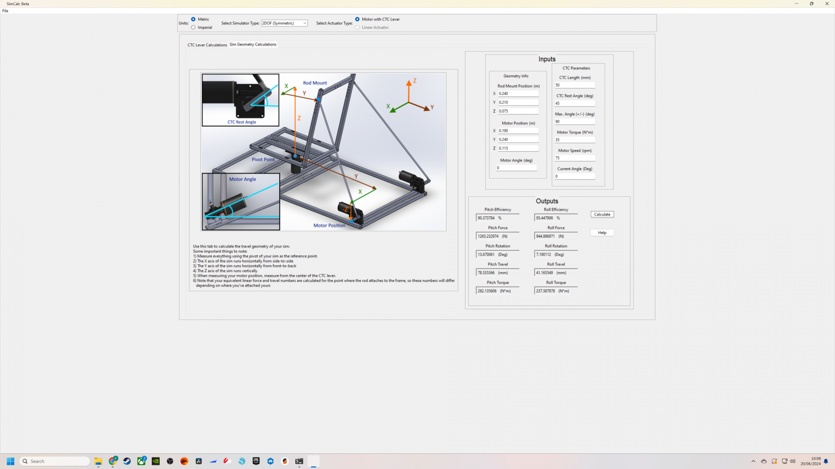Click the Motor Position Z field
The width and height of the screenshot is (835, 469).
click(518, 148)
